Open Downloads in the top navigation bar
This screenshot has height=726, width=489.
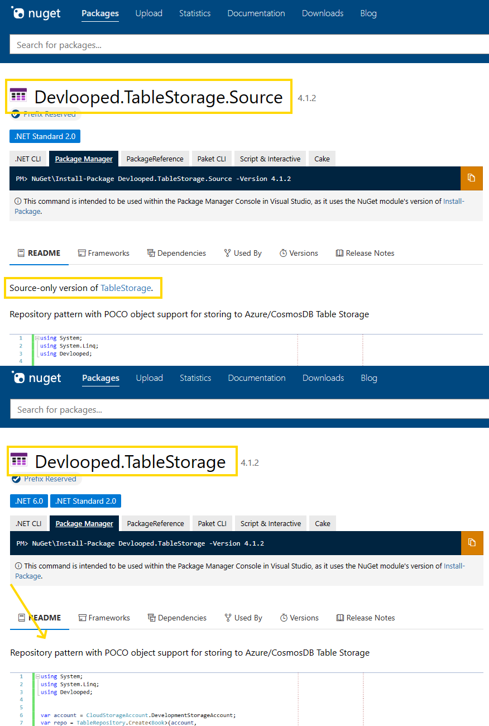click(x=323, y=13)
